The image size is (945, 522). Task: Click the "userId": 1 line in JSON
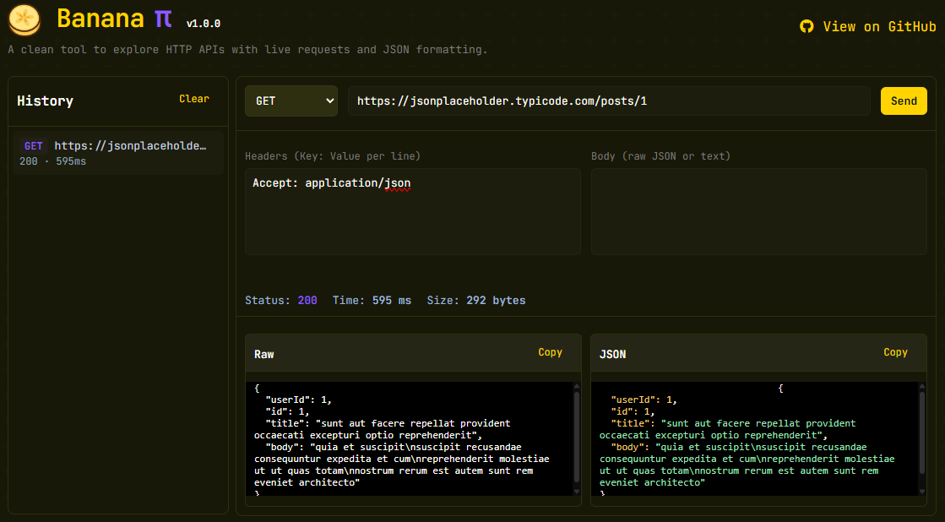tap(644, 400)
